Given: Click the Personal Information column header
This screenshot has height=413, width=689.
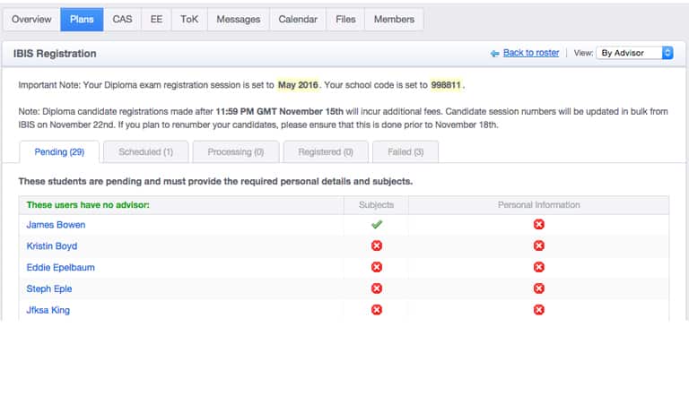Looking at the screenshot, I should (538, 205).
